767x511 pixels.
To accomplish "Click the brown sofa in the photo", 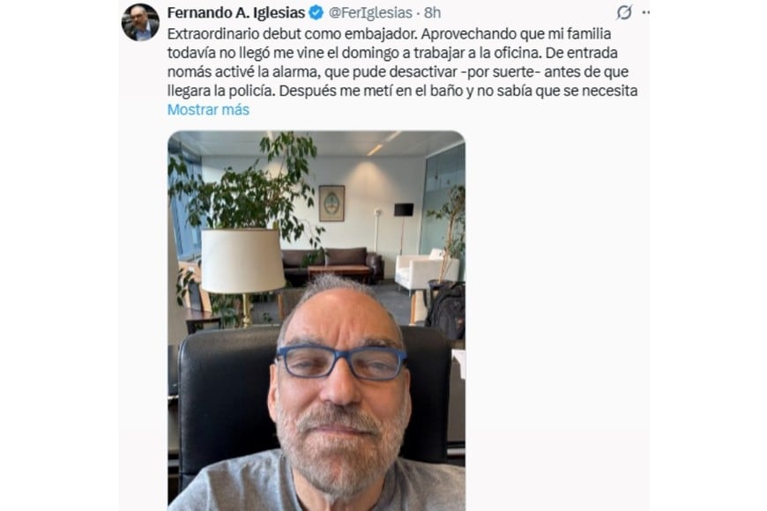I will [332, 265].
